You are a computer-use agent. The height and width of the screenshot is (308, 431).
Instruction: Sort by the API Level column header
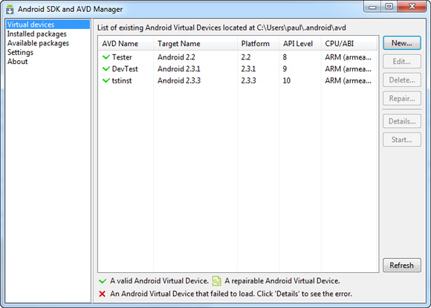(x=300, y=43)
